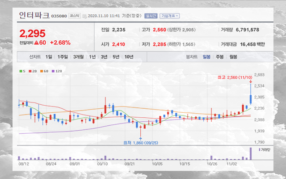Screen dimensions: 286x179
Task: Click the calendar icon beside the date
Action: click(84, 16)
